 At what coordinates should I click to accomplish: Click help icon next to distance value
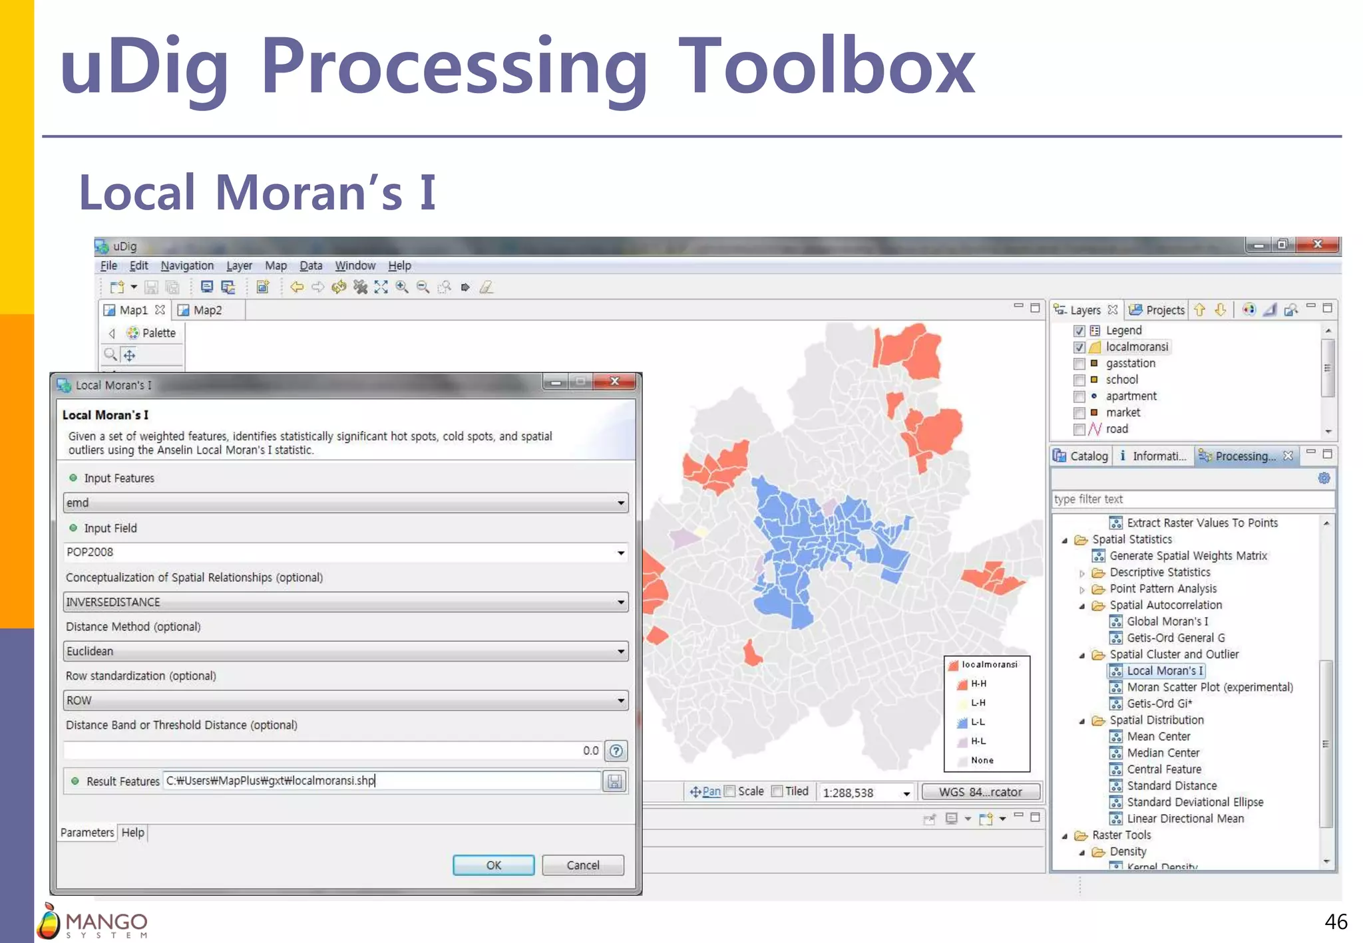point(616,751)
